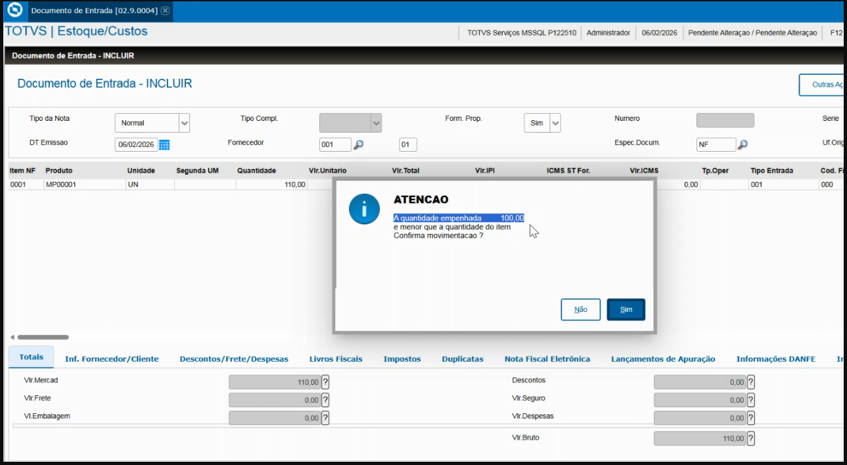Click Fornecedor loja field 01
This screenshot has width=847, height=465.
click(x=407, y=144)
